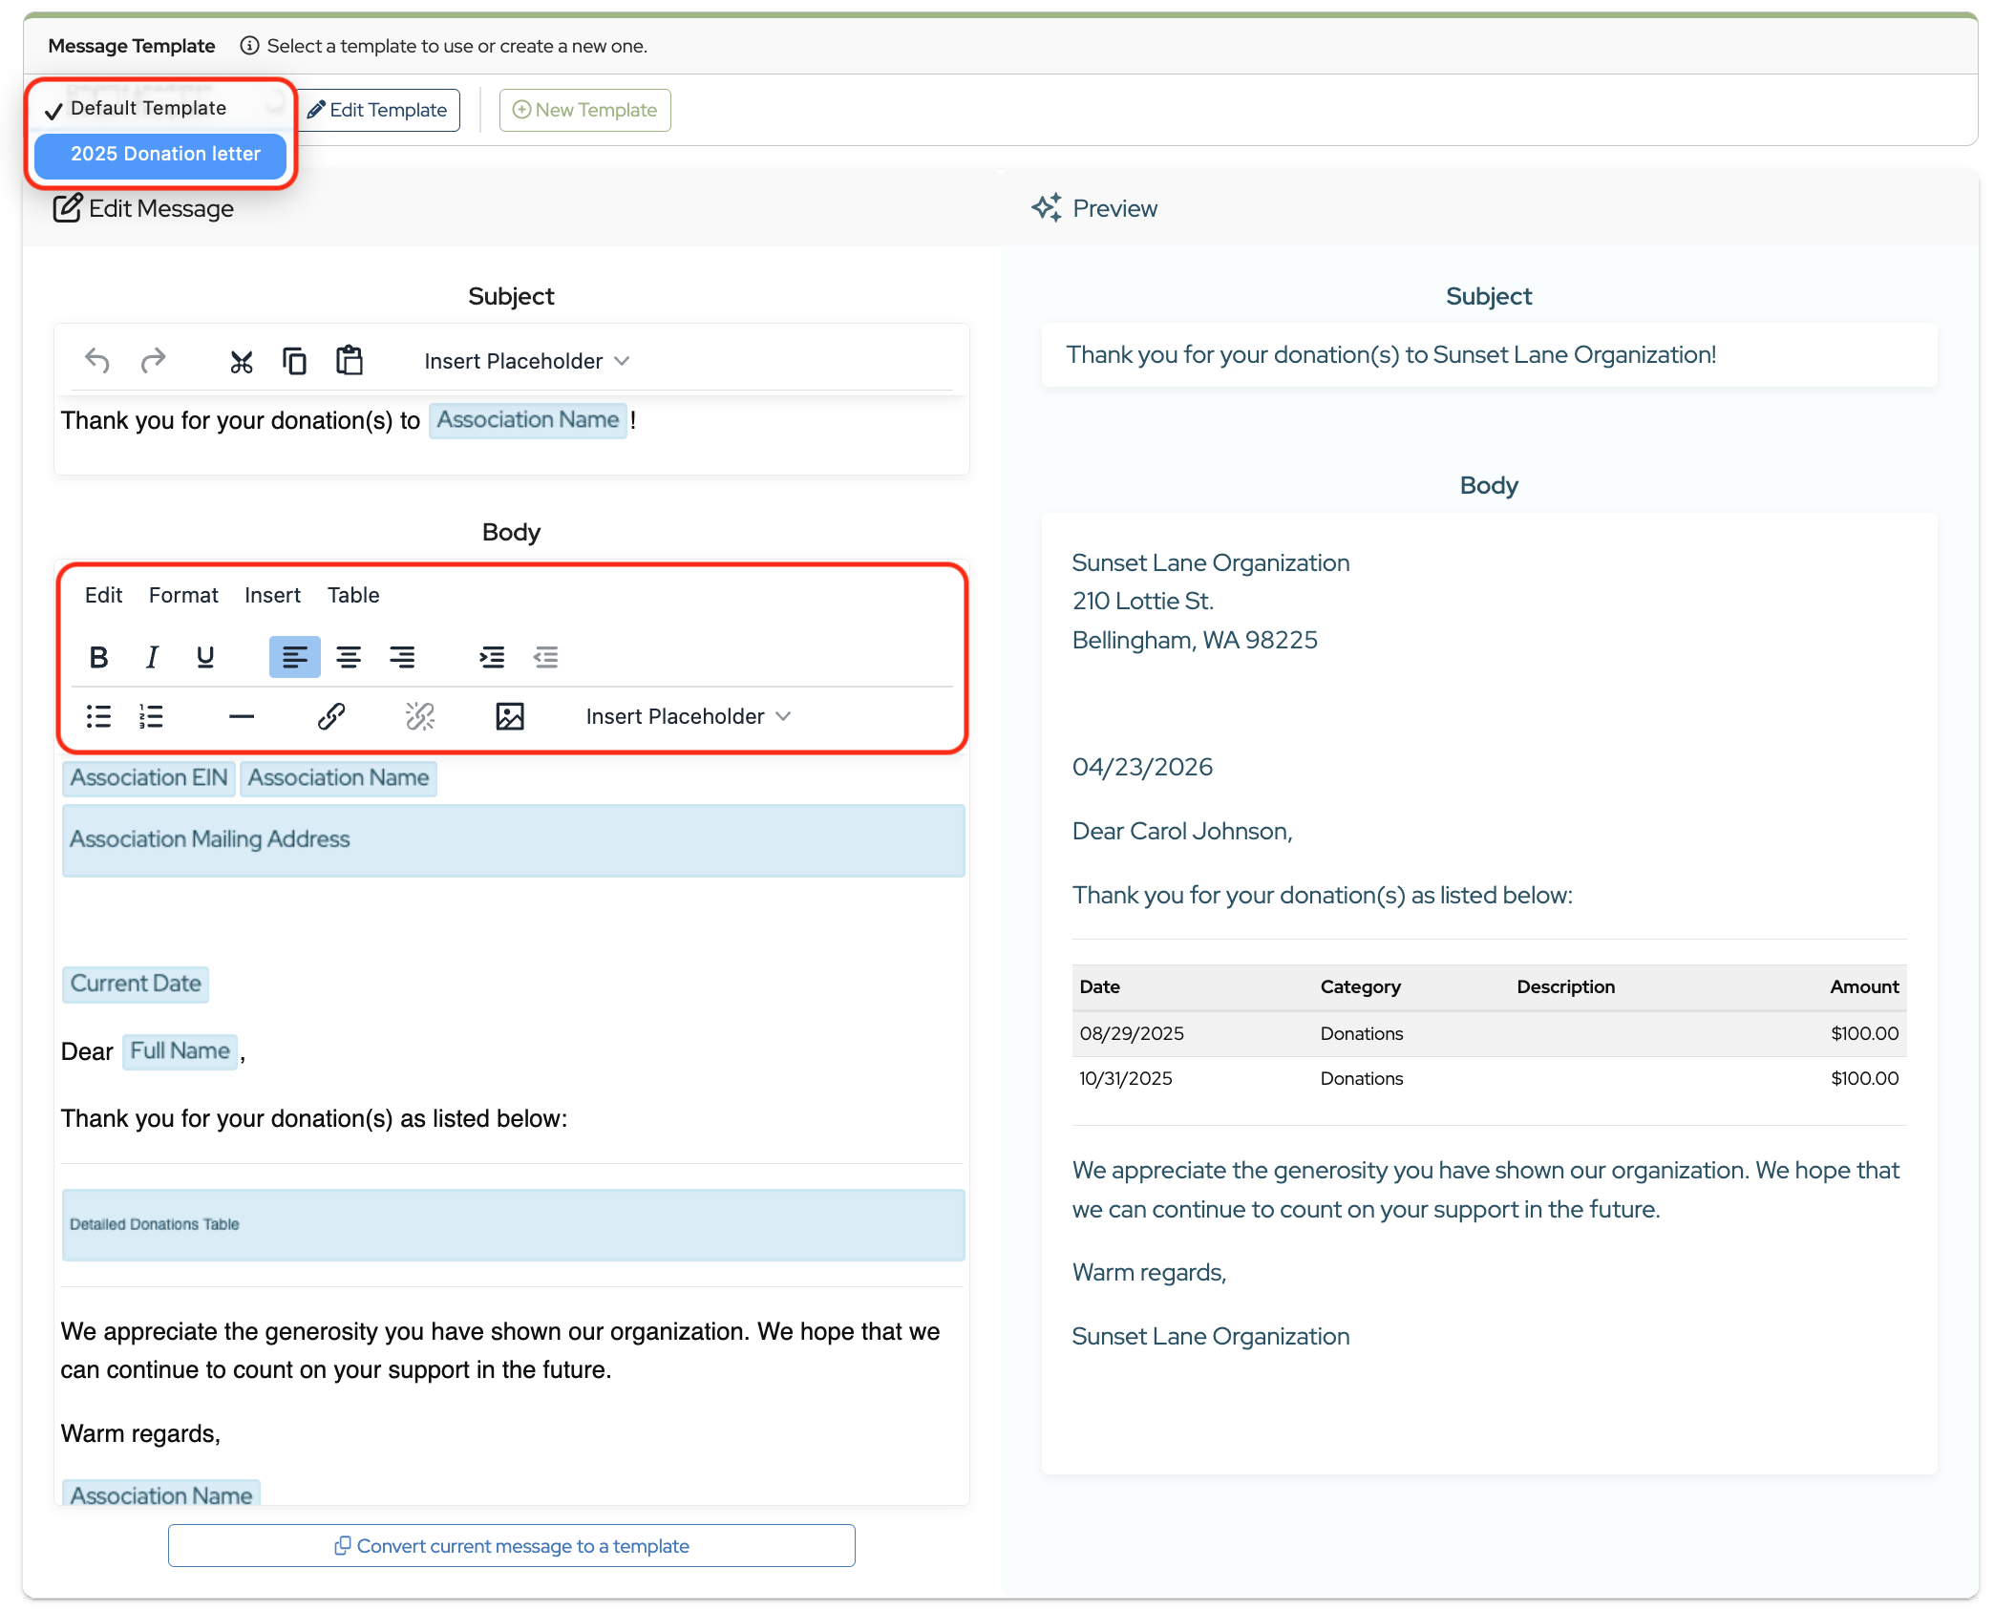The width and height of the screenshot is (1994, 1610).
Task: Click the Full Name placeholder in body
Action: (x=180, y=1051)
